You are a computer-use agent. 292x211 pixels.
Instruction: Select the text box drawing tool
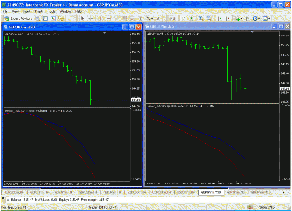[141, 18]
